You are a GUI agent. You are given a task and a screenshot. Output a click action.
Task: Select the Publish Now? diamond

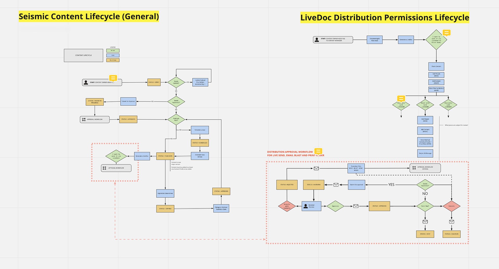coord(176,120)
